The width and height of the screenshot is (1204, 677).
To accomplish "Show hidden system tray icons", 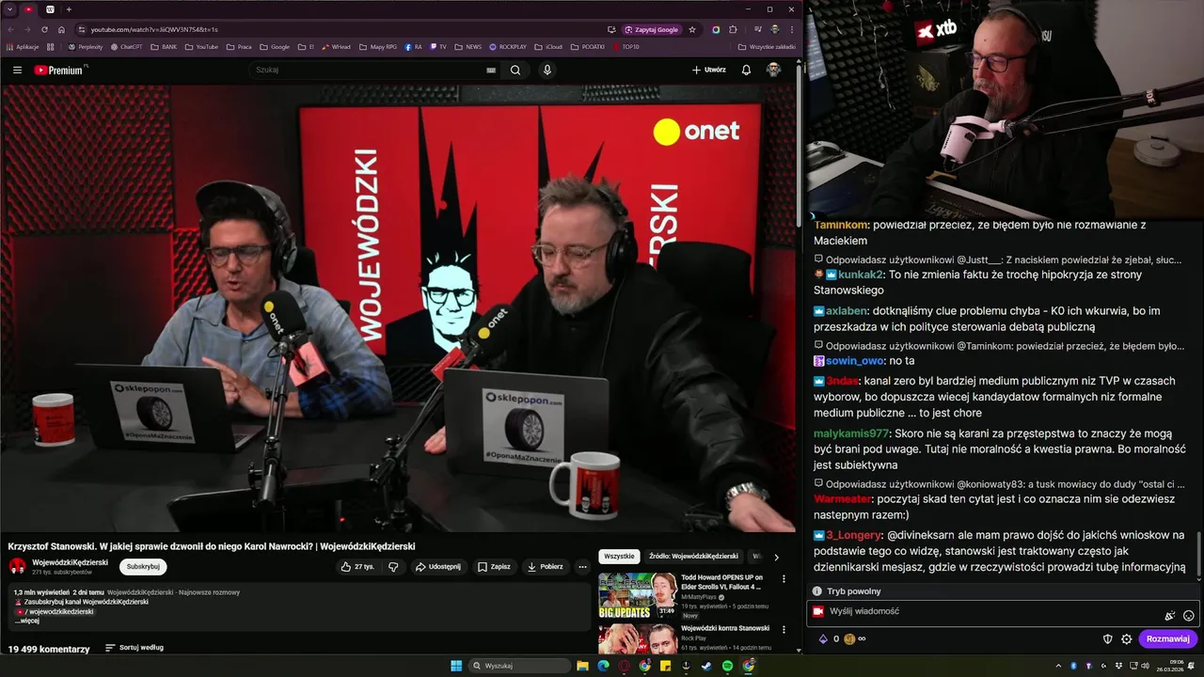I will pos(1060,666).
